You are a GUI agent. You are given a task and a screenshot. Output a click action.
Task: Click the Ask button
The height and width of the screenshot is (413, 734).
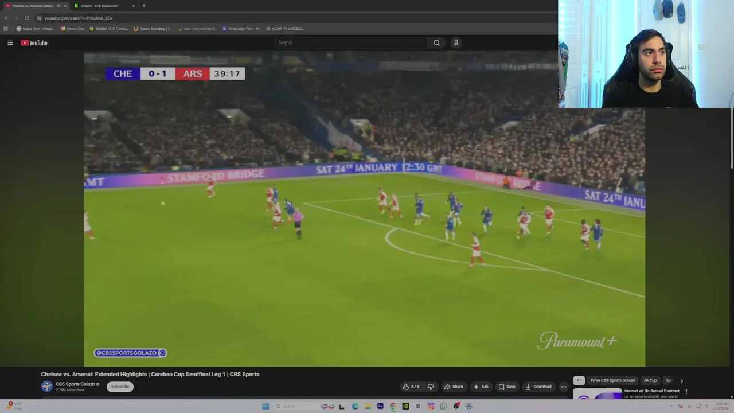click(x=481, y=387)
